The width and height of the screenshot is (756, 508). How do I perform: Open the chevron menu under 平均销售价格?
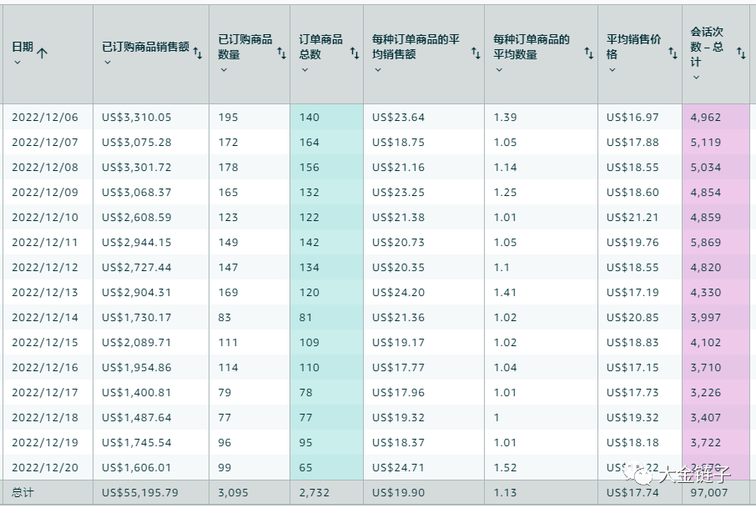(612, 70)
